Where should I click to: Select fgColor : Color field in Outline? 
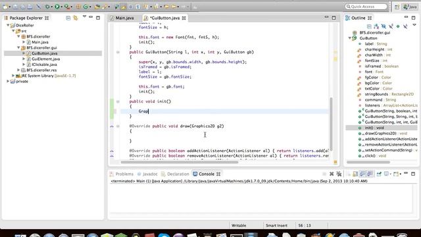point(378,78)
